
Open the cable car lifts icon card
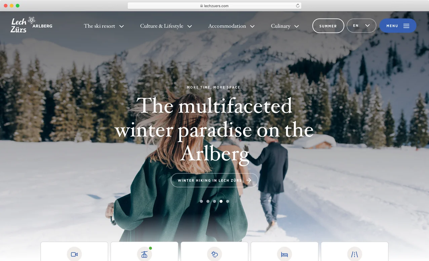click(x=144, y=252)
